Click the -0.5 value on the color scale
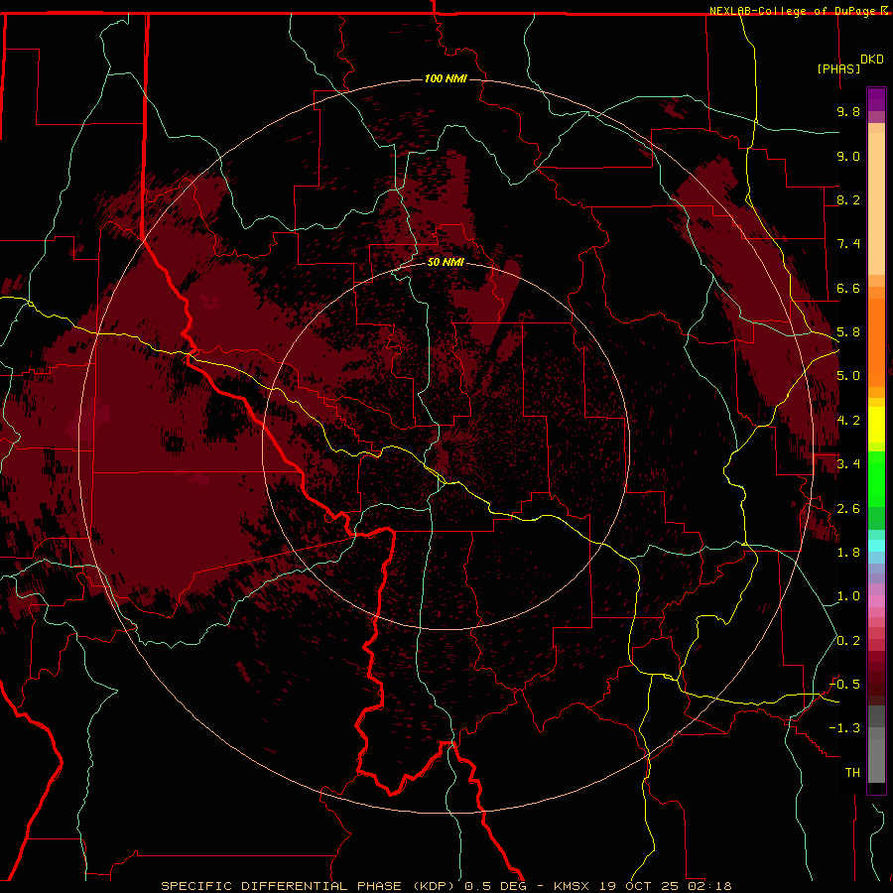893x893 pixels. [x=844, y=685]
